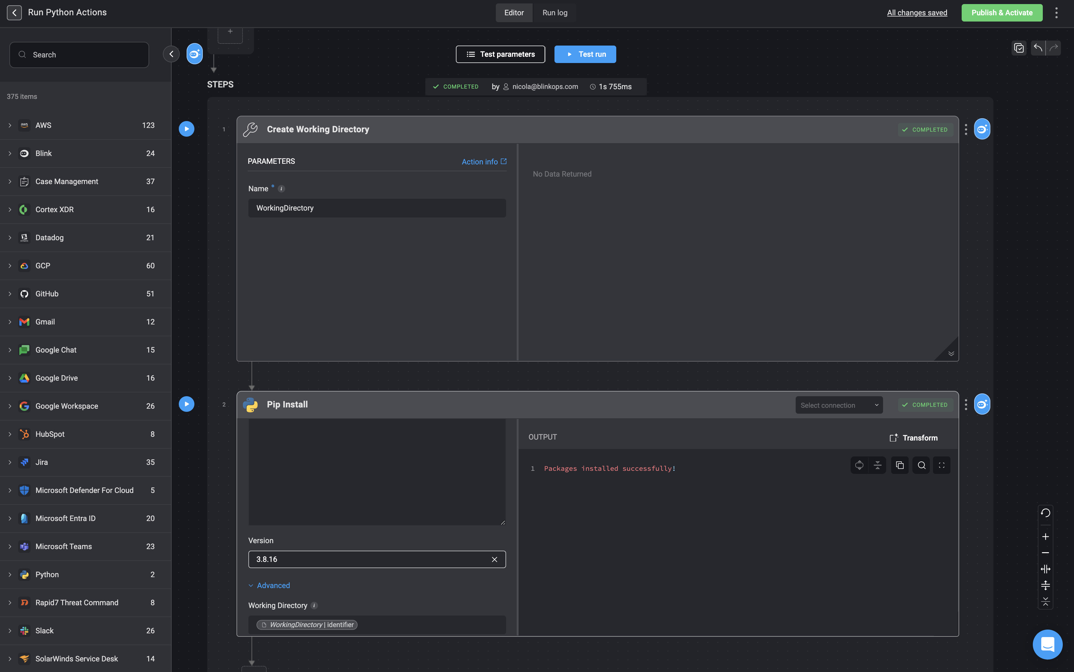Image resolution: width=1074 pixels, height=672 pixels.
Task: Go back using the top-left arrow
Action: (x=14, y=12)
